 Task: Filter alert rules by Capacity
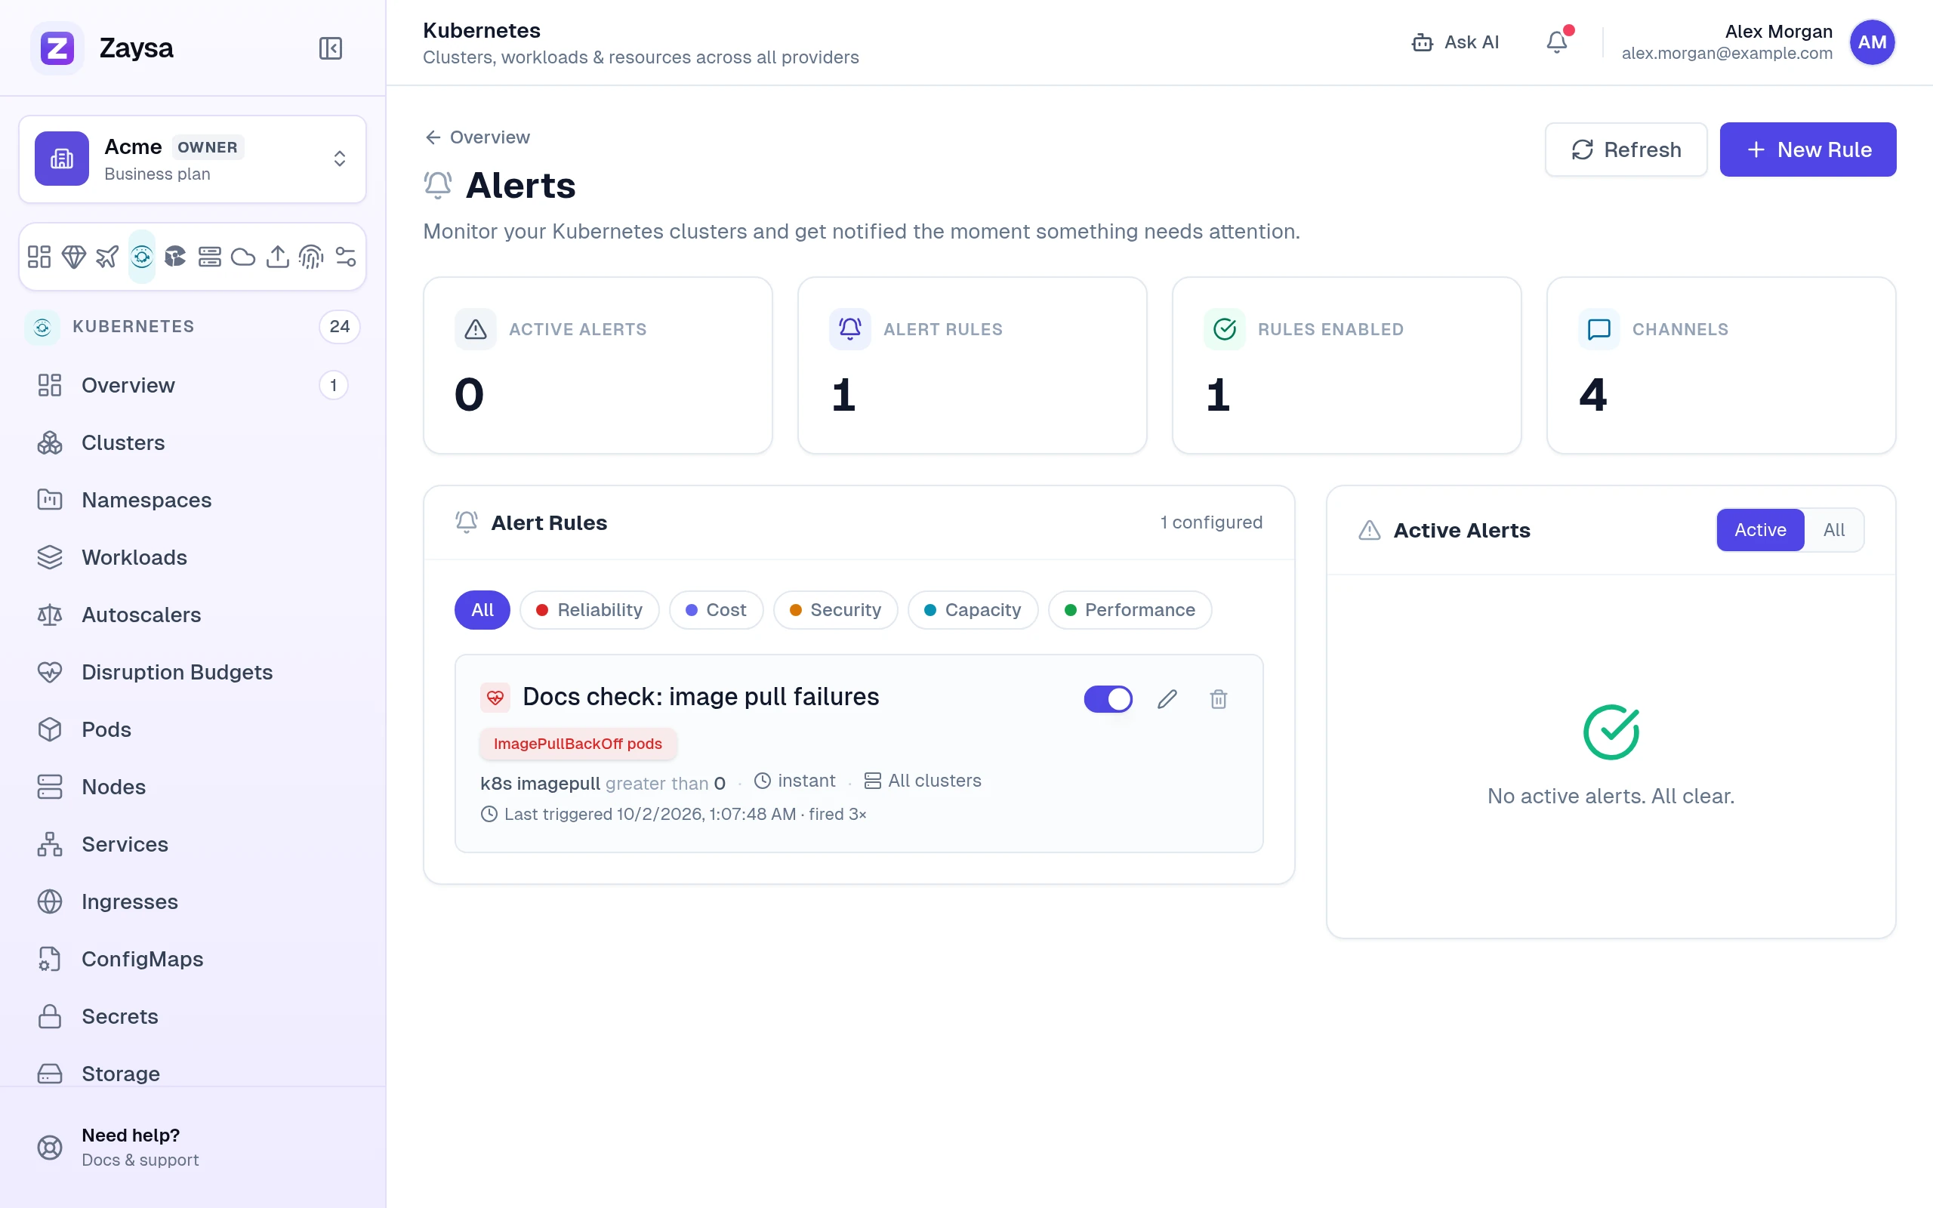click(x=973, y=609)
